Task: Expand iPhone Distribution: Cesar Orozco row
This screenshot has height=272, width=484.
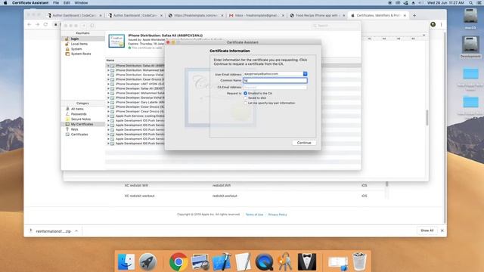Action: [108, 79]
